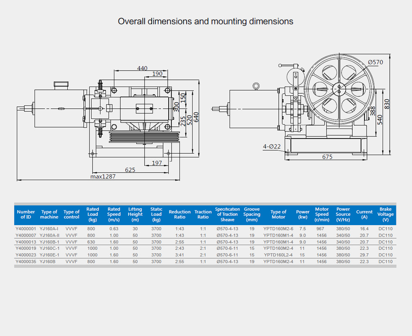The width and height of the screenshot is (412, 336).
Task: Click the 'Number of ID' column header
Action: [x=26, y=214]
